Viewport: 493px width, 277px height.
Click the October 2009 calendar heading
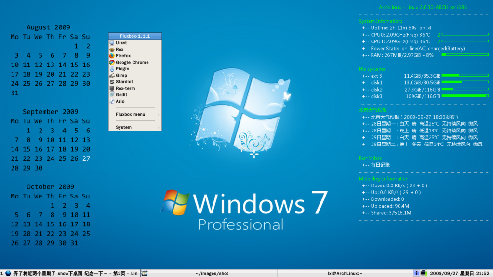pos(50,187)
